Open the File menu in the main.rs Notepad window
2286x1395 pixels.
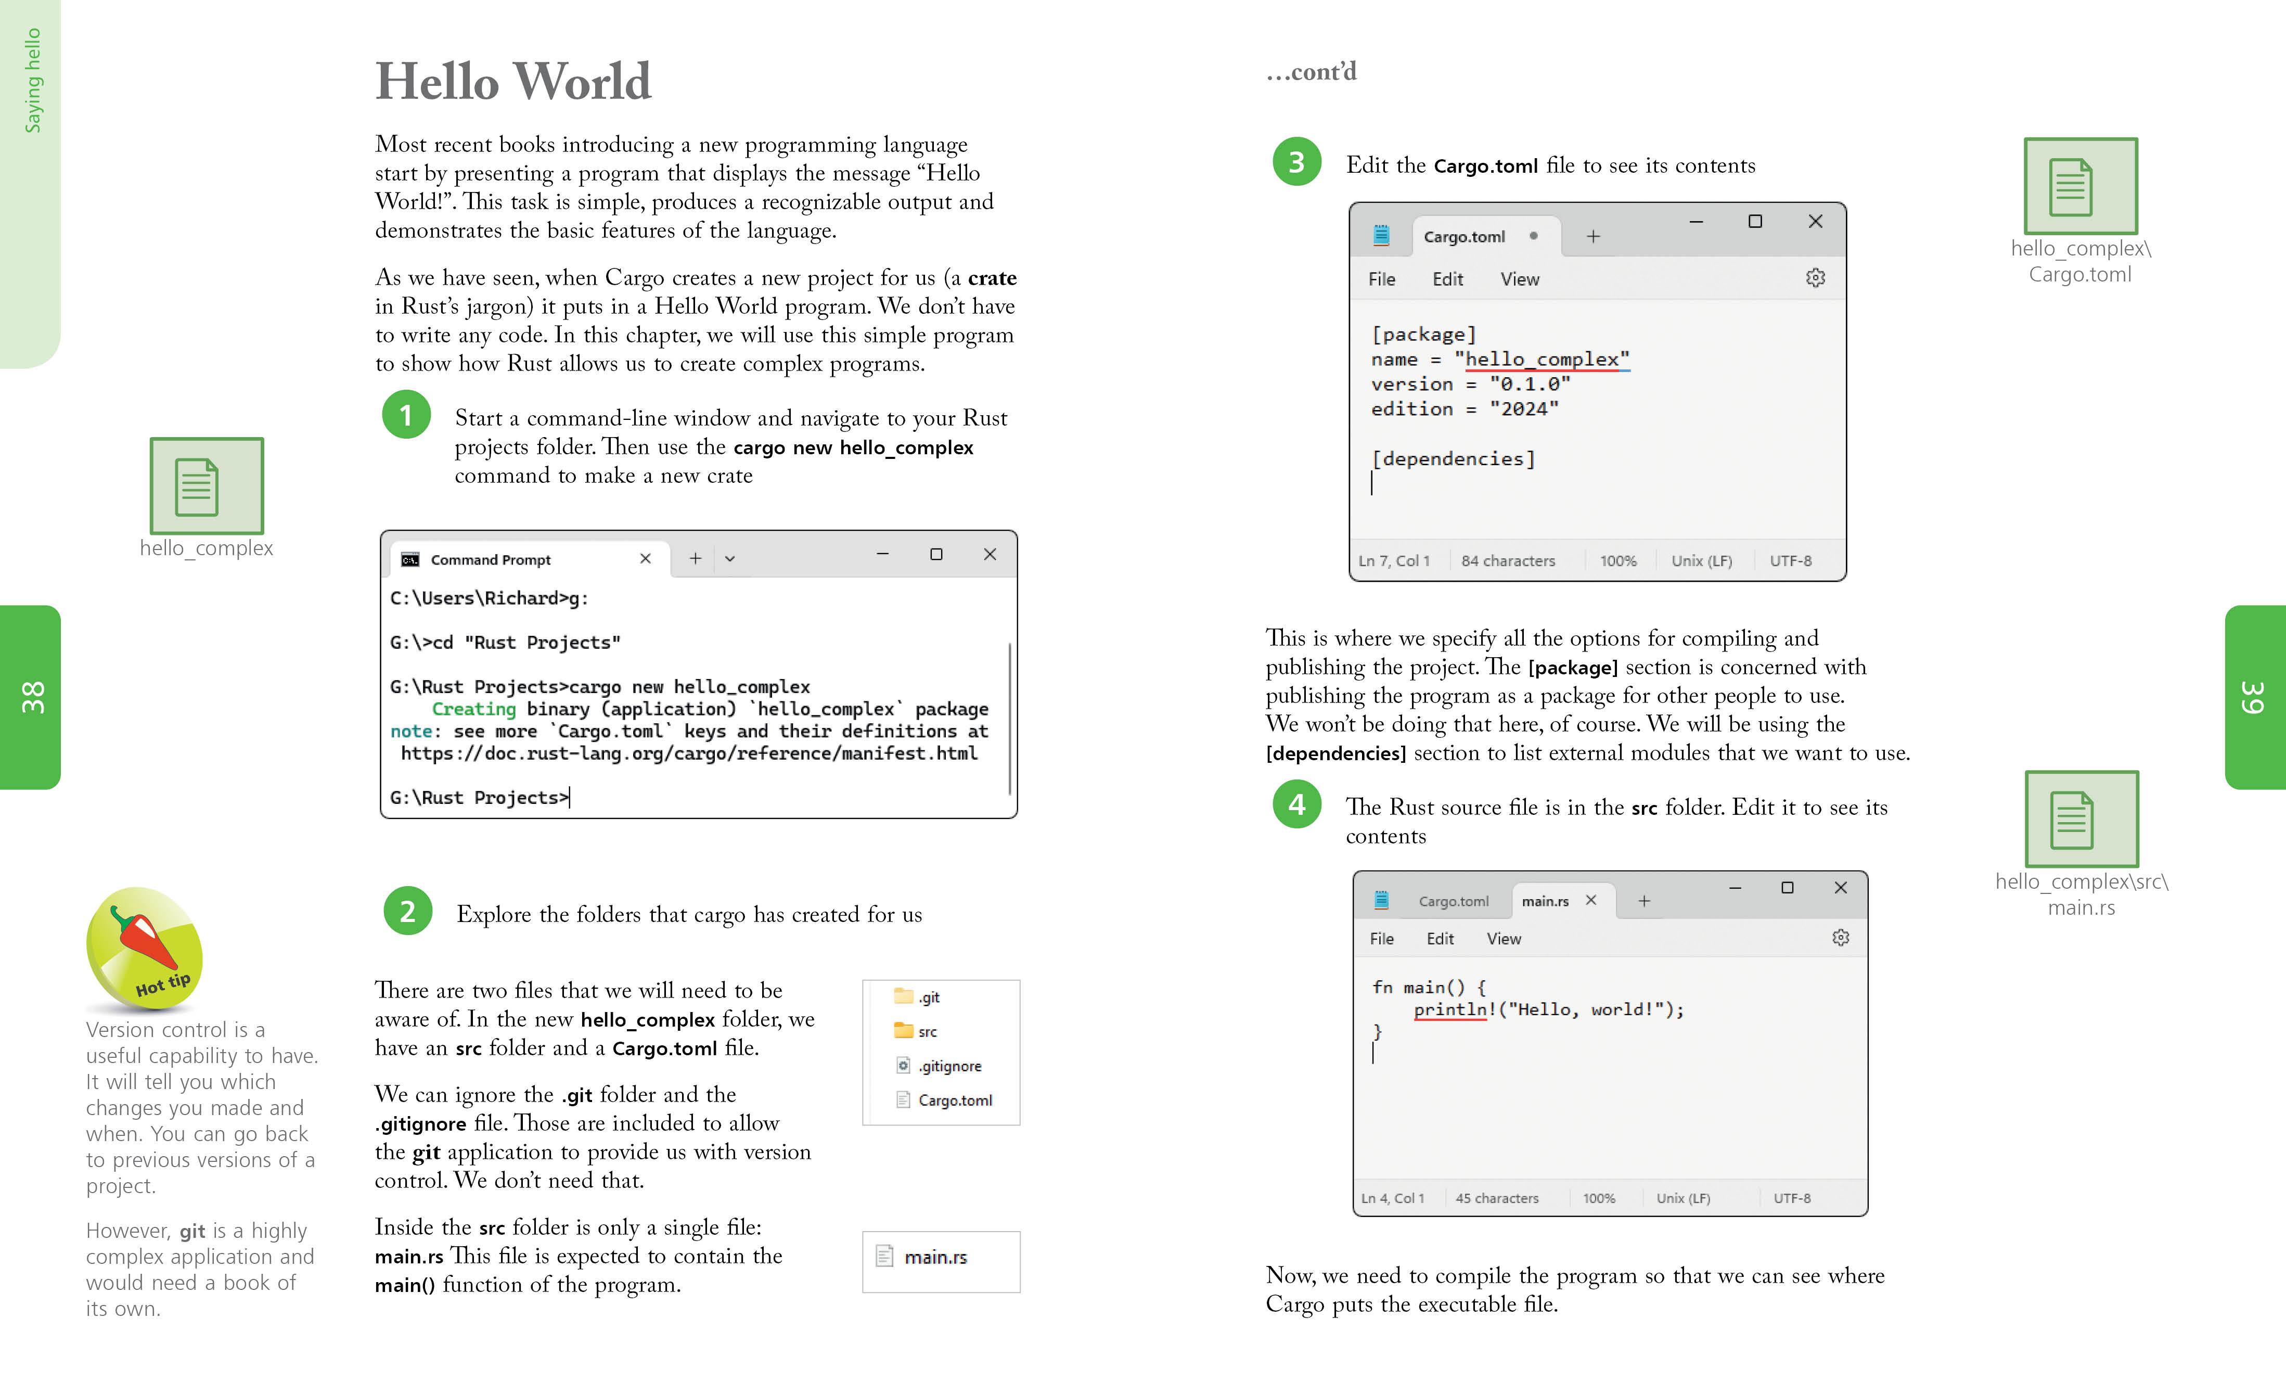coord(1381,939)
